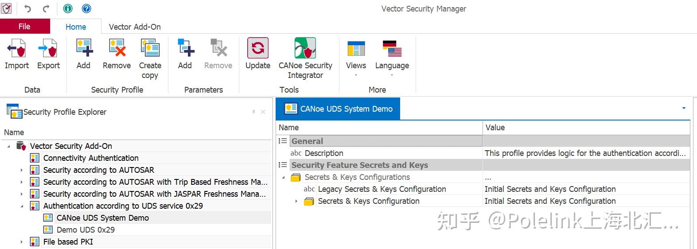This screenshot has width=697, height=249.
Task: Launch CANoe Security Integrator
Action: coord(305,49)
